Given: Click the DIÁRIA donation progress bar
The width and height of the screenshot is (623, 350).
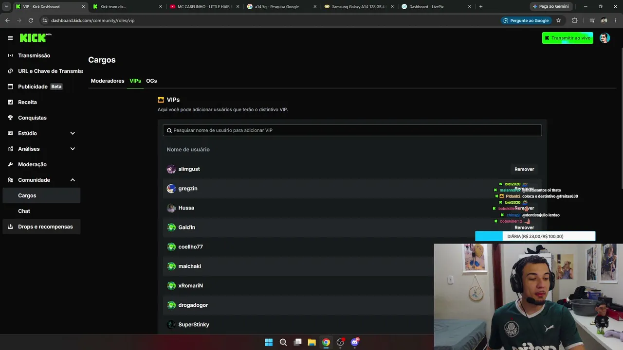Looking at the screenshot, I should click(535, 236).
